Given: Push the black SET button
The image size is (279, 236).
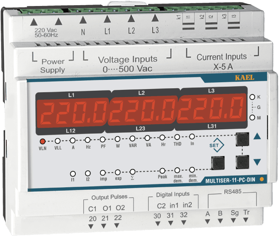Looking at the screenshot, I should 218,163.
